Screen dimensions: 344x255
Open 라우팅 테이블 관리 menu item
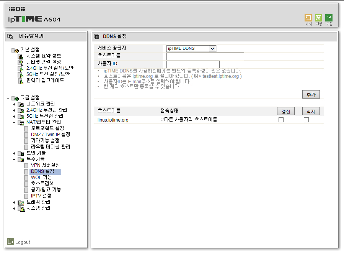(x=51, y=147)
